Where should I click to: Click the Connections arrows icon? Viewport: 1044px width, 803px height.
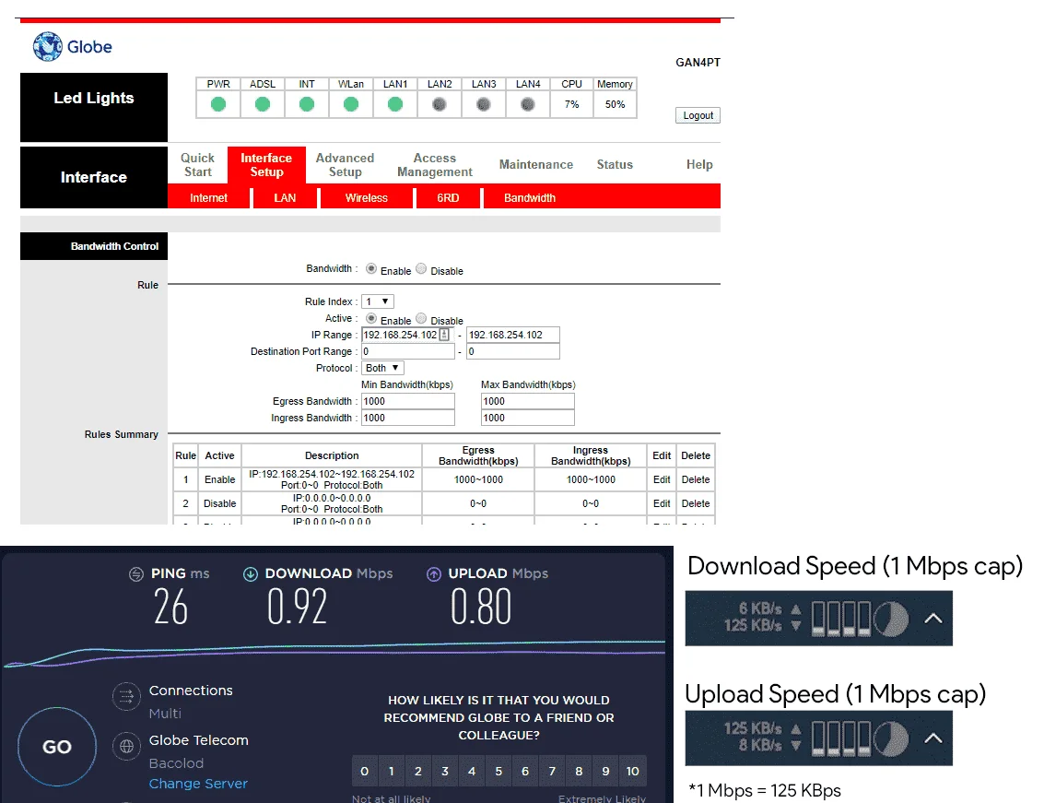(x=126, y=697)
